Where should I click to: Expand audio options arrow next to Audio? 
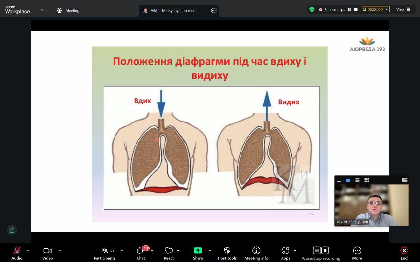(28, 251)
